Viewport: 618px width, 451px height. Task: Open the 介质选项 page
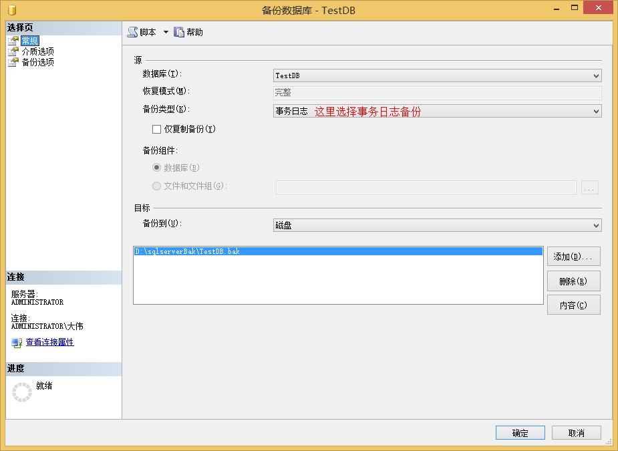(x=38, y=51)
